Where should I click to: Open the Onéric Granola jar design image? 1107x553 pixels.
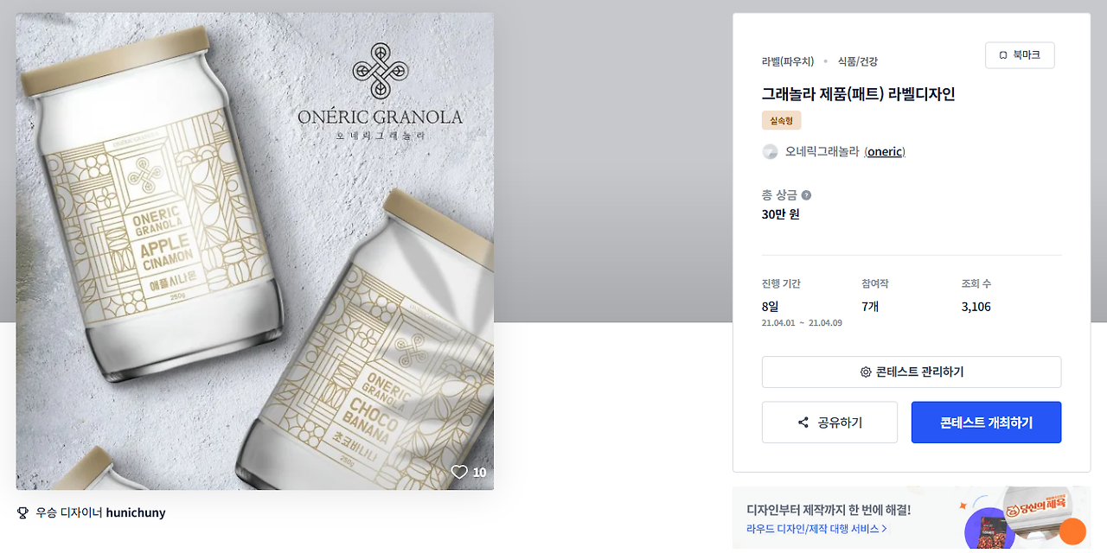tap(255, 251)
